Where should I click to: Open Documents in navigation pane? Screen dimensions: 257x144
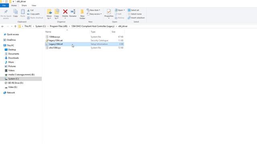[x=14, y=54]
